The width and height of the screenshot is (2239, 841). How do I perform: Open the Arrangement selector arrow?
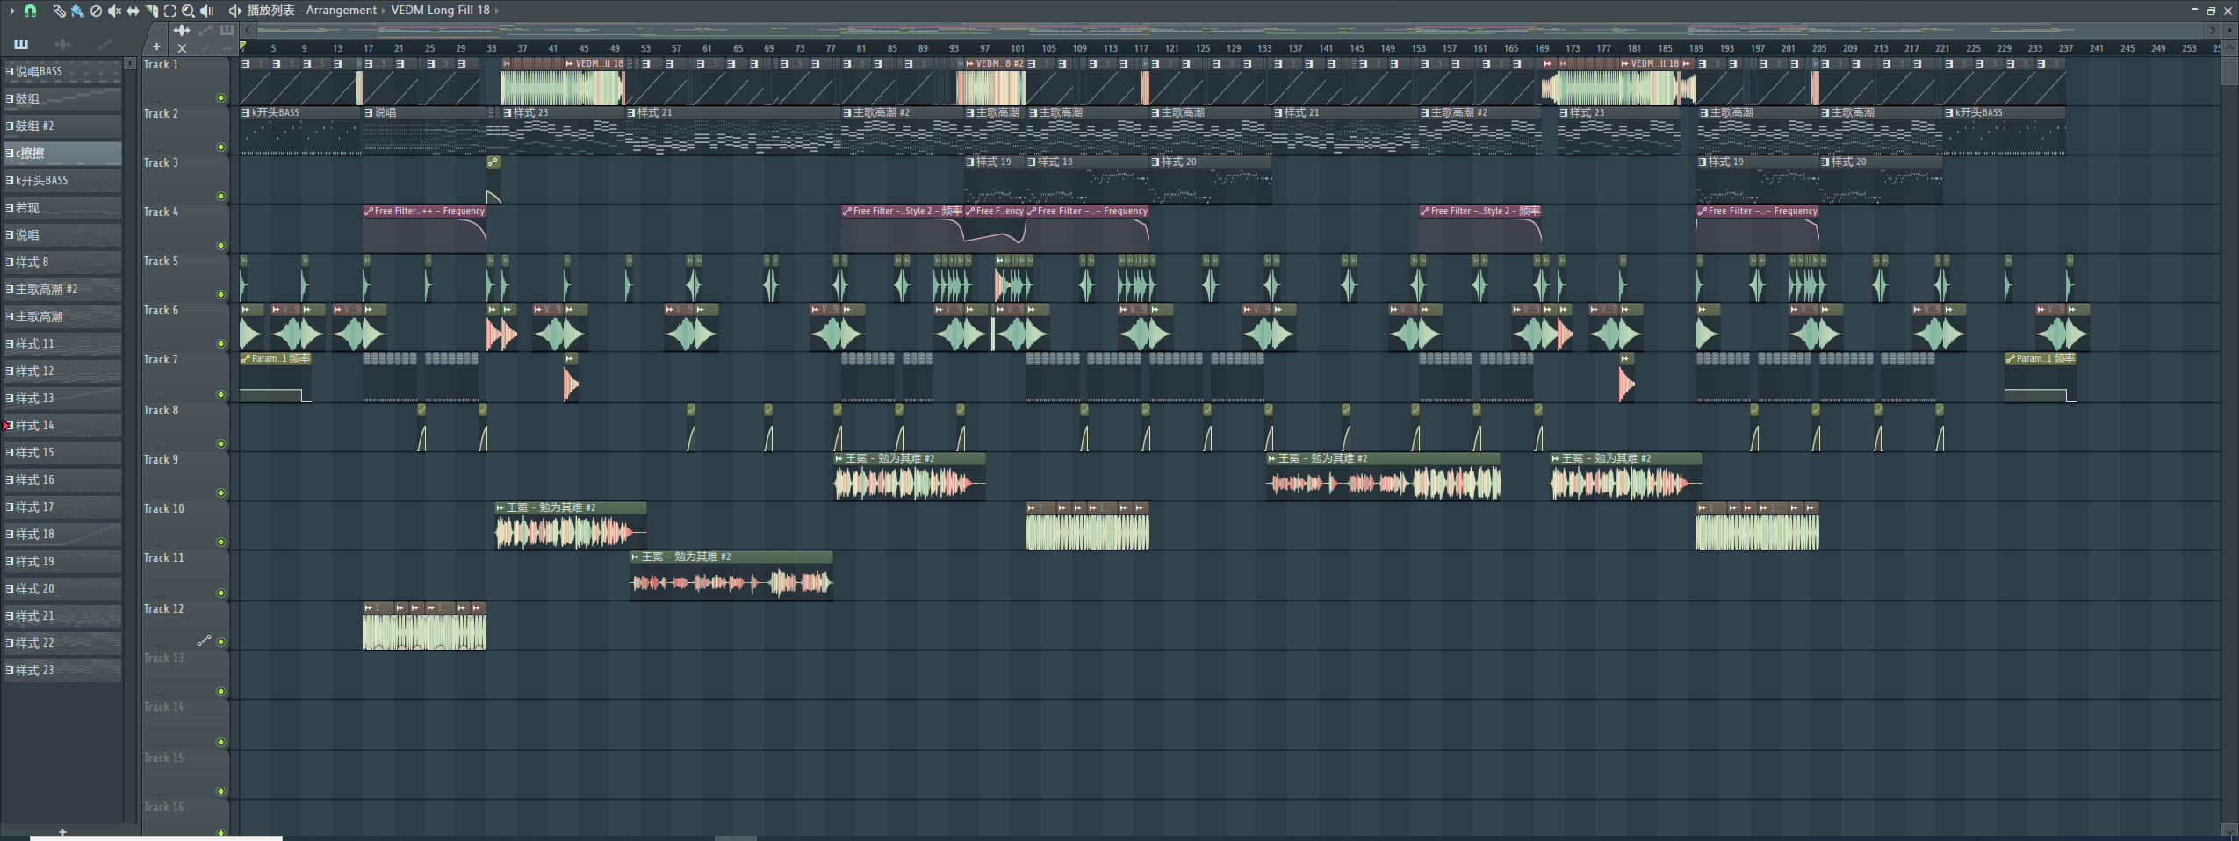[383, 11]
